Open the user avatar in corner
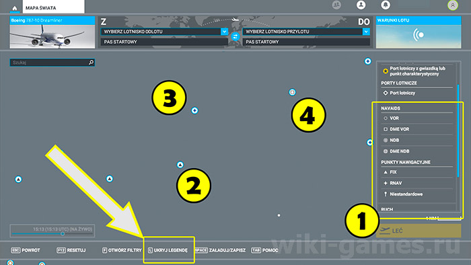The height and width of the screenshot is (265, 471). [x=453, y=5]
